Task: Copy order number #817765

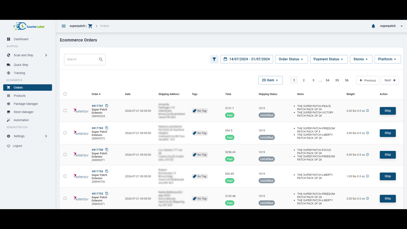Action: (107, 128)
